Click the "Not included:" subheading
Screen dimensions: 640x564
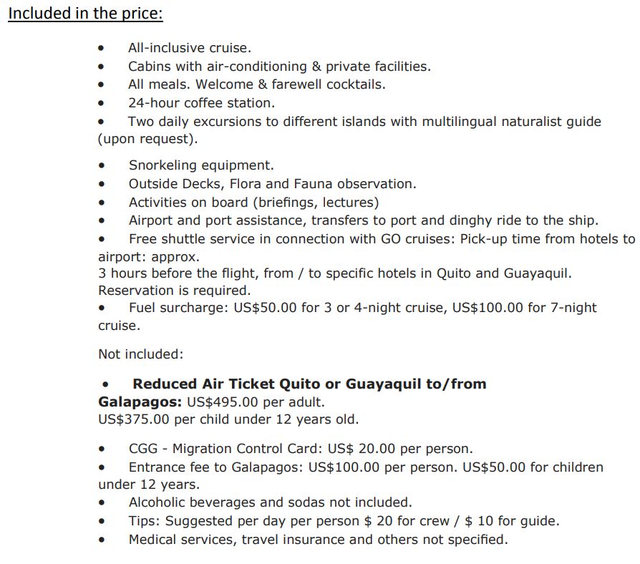point(141,354)
